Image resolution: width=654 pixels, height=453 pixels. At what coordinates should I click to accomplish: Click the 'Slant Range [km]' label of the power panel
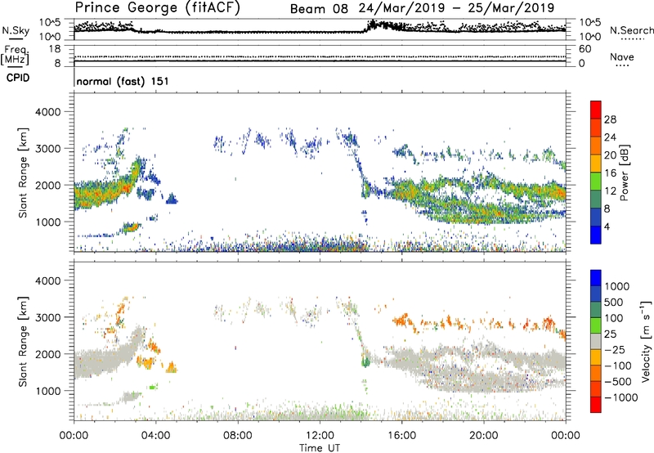[23, 173]
